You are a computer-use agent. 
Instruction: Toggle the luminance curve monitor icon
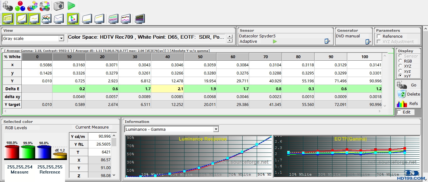coord(21,19)
